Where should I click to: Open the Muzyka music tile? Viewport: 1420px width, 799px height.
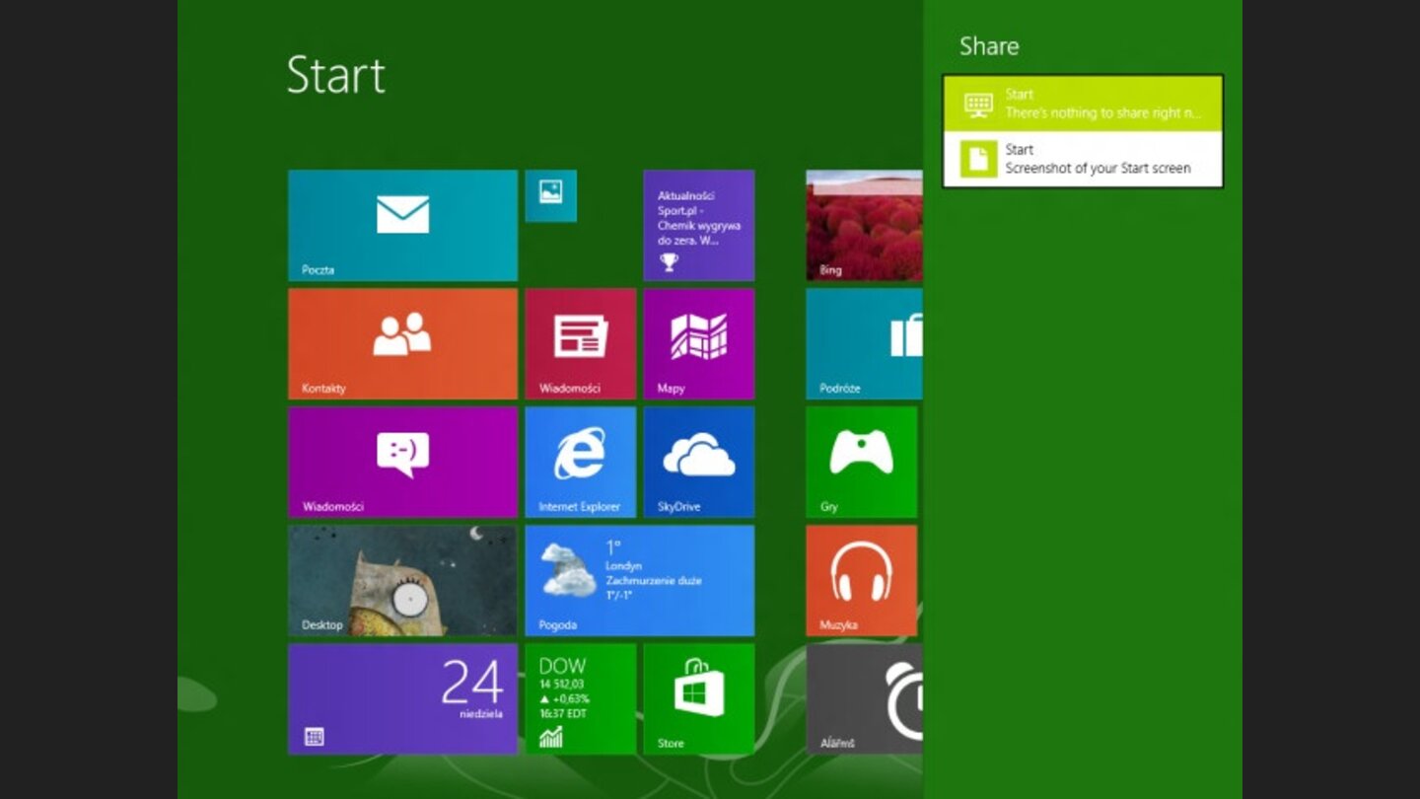[x=861, y=580]
